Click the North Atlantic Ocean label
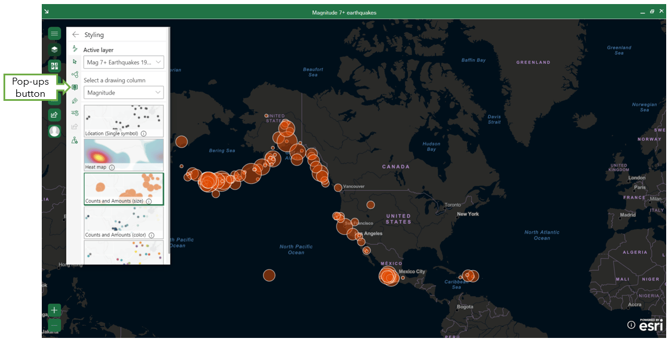672x342 pixels. point(541,235)
